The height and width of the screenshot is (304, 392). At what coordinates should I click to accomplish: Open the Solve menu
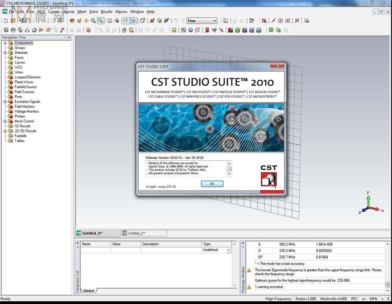93,11
